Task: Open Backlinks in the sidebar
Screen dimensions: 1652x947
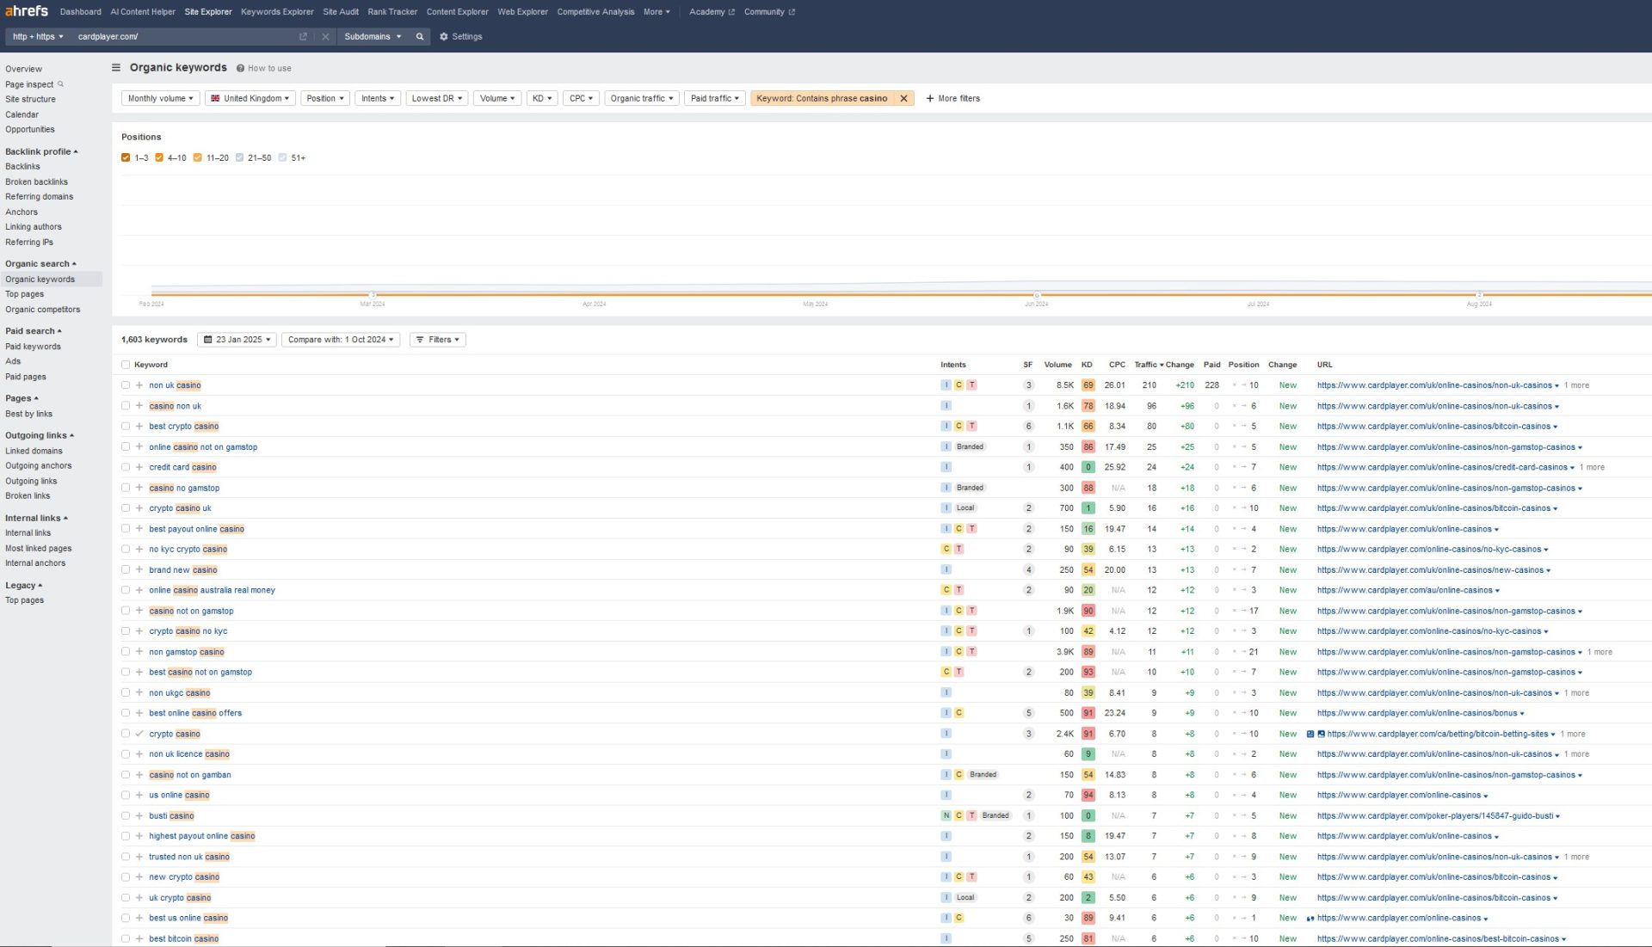Action: pos(22,167)
